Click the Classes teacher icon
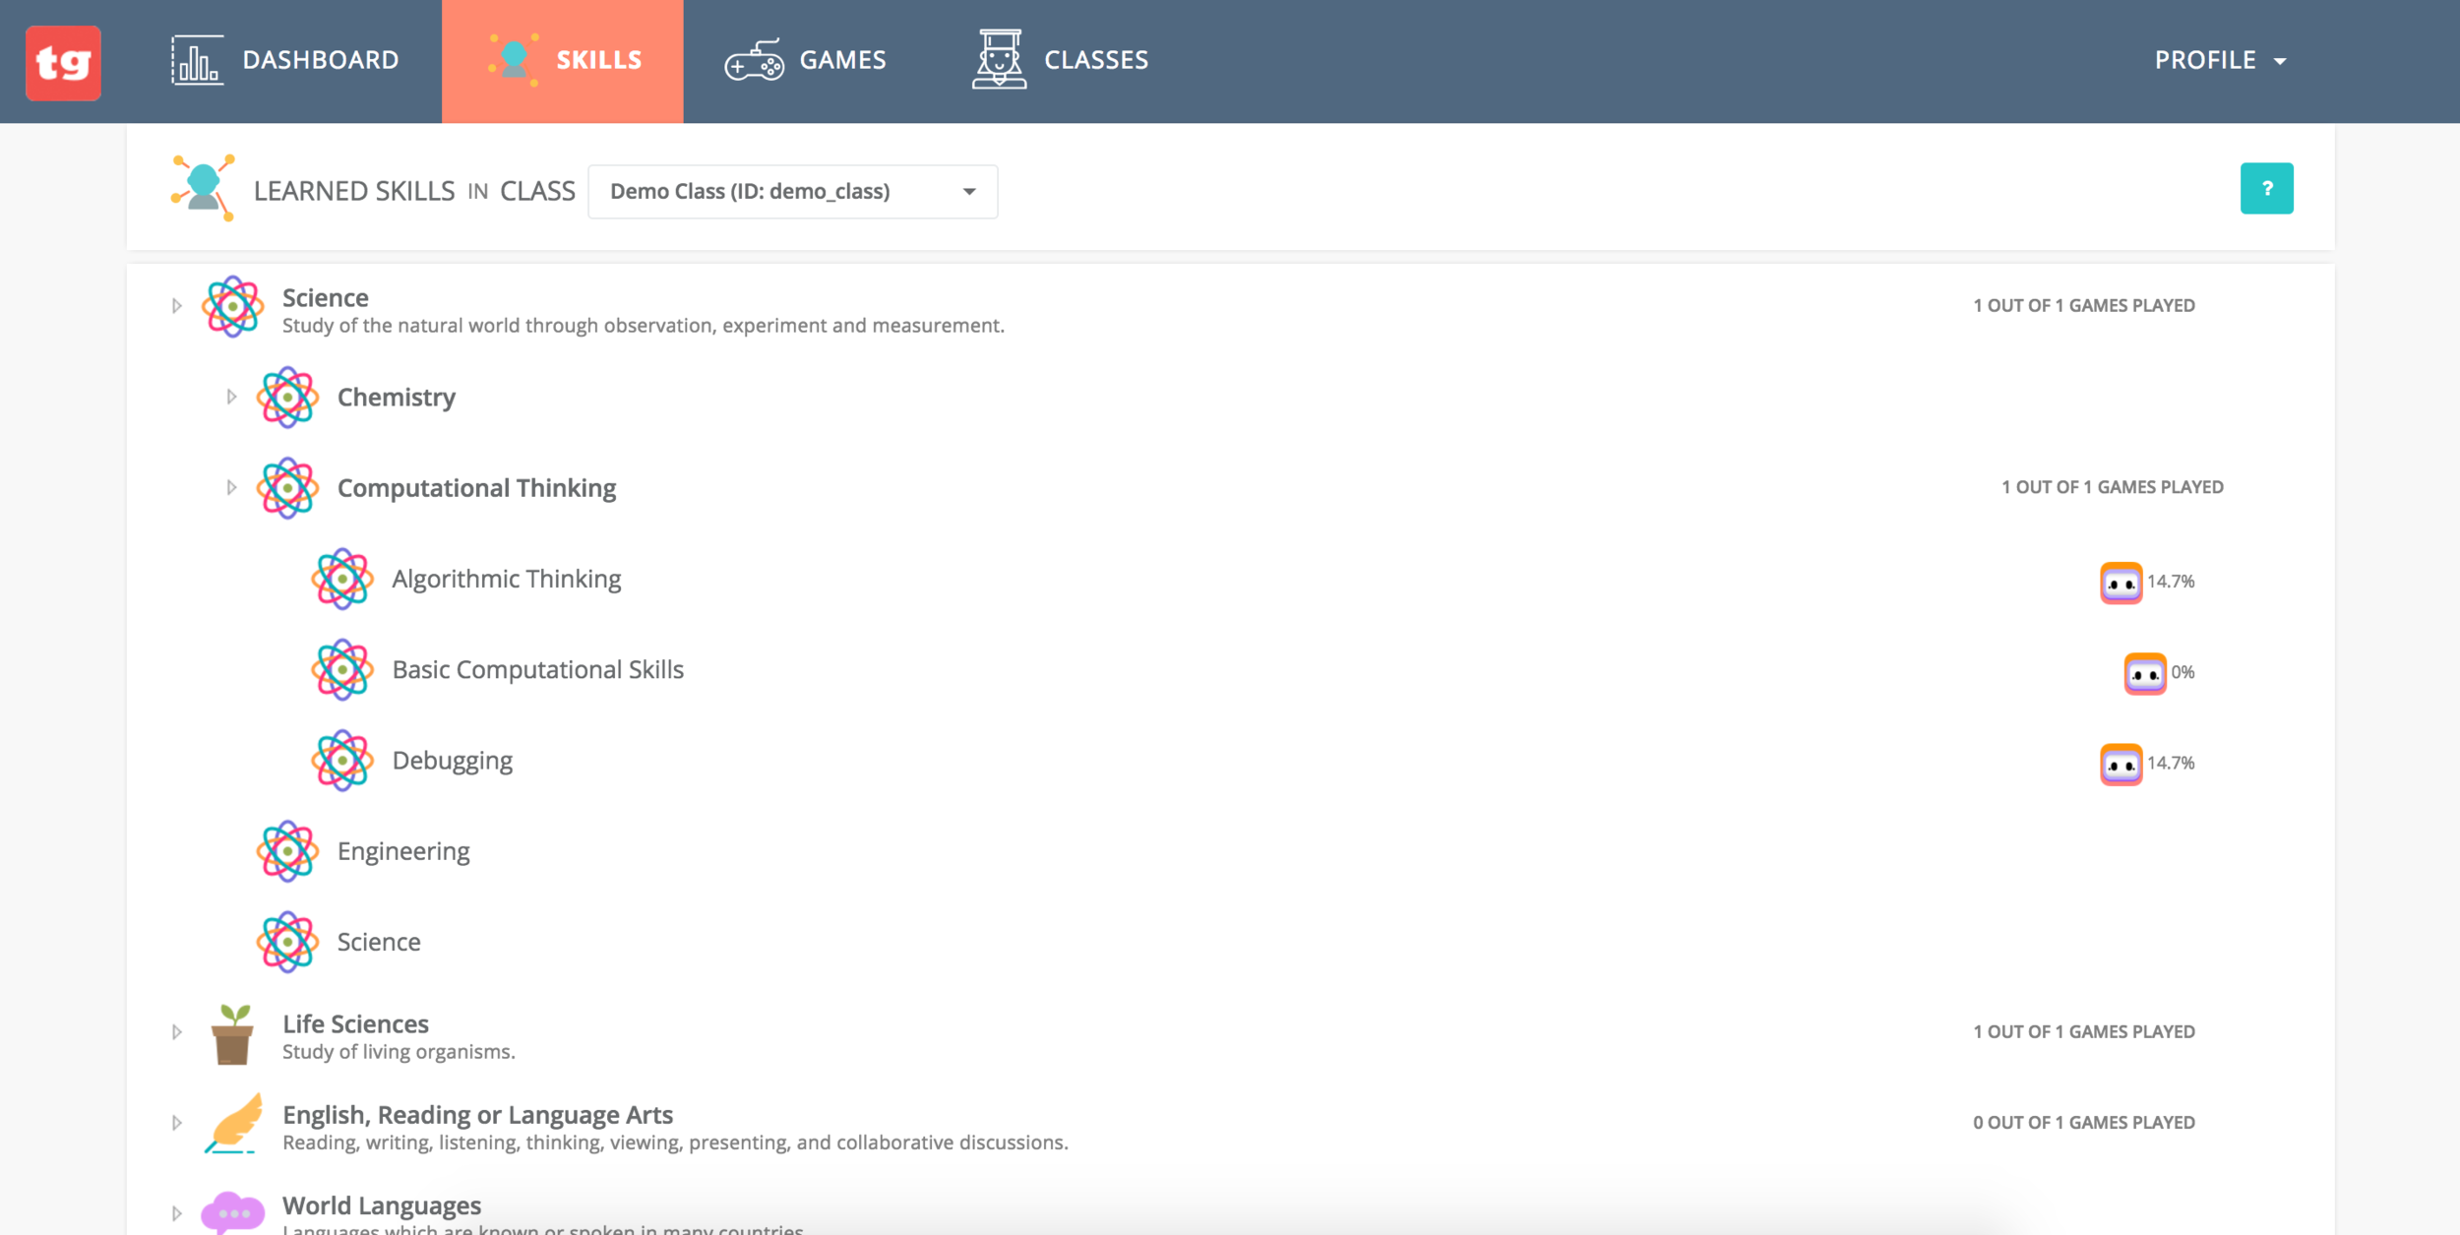The width and height of the screenshot is (2460, 1235). pos(1000,59)
